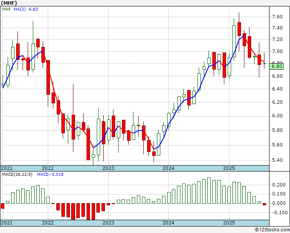This screenshot has height=233, width=290.
Task: Click the tallest green MACD bar of 2024
Action: coord(209,191)
